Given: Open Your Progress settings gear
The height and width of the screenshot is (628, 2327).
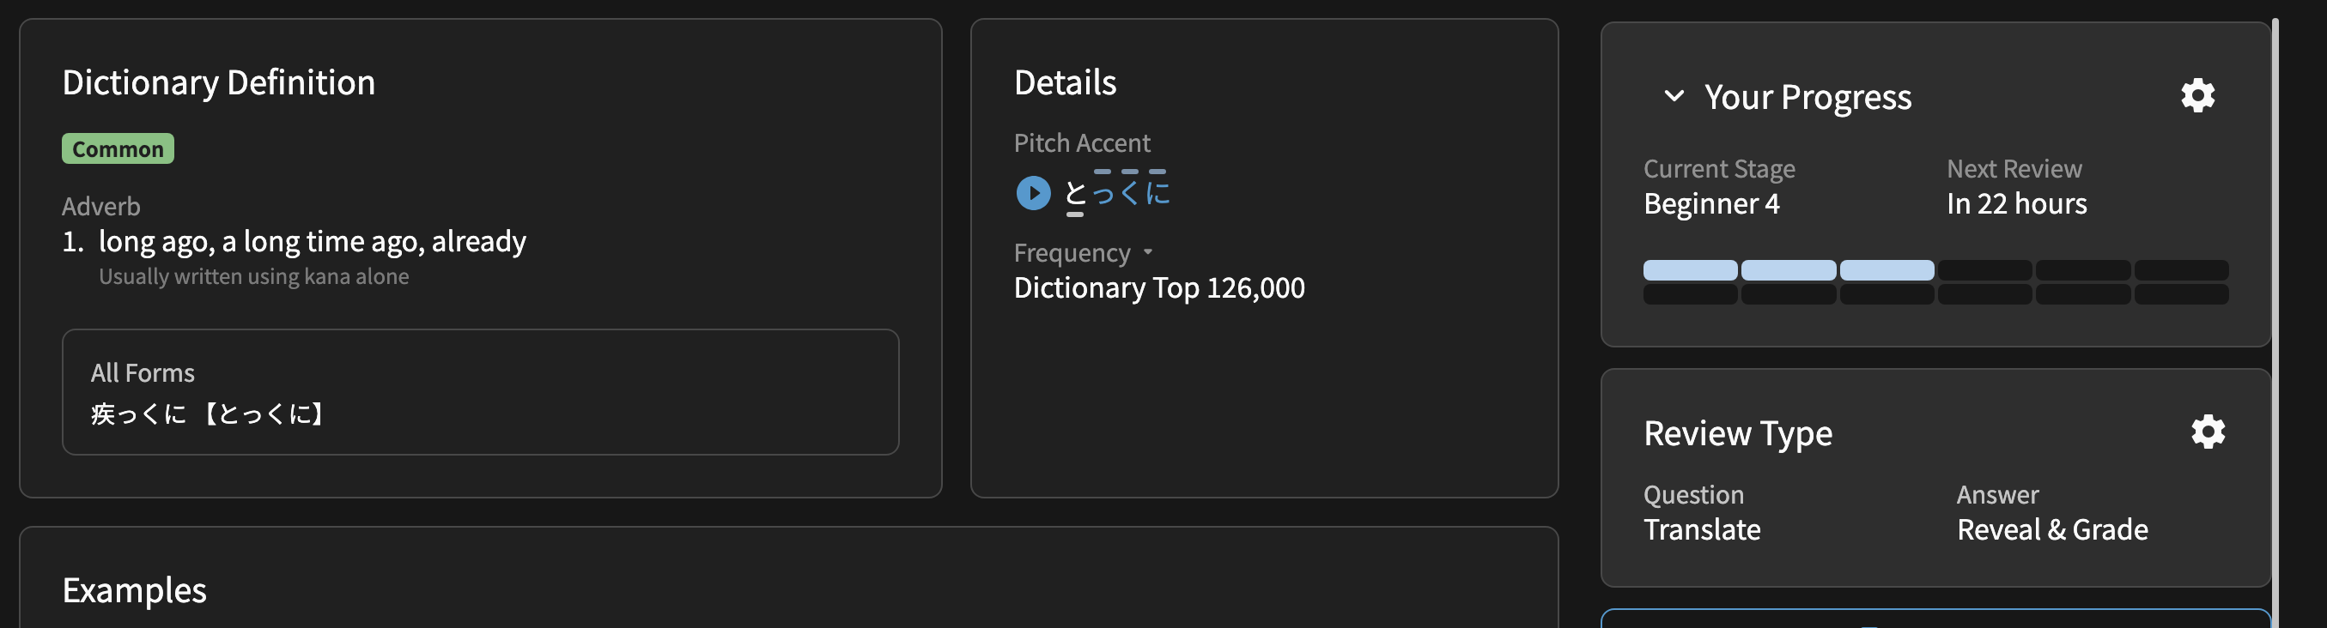Looking at the screenshot, I should 2197,94.
